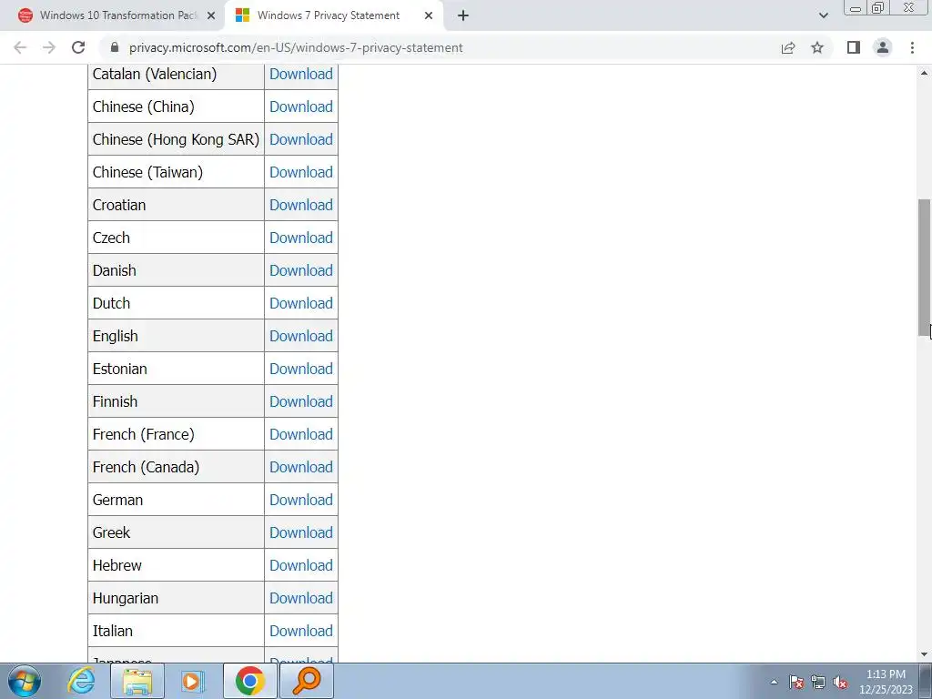Open Action Center flag icon
Viewport: 932px width, 699px height.
coord(796,682)
